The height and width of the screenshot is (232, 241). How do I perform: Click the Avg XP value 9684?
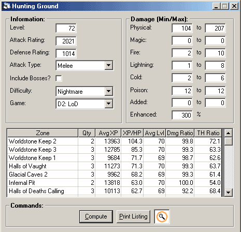(114, 158)
